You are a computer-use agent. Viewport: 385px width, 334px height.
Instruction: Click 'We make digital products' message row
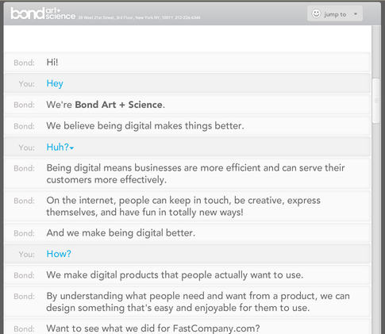[187, 275]
